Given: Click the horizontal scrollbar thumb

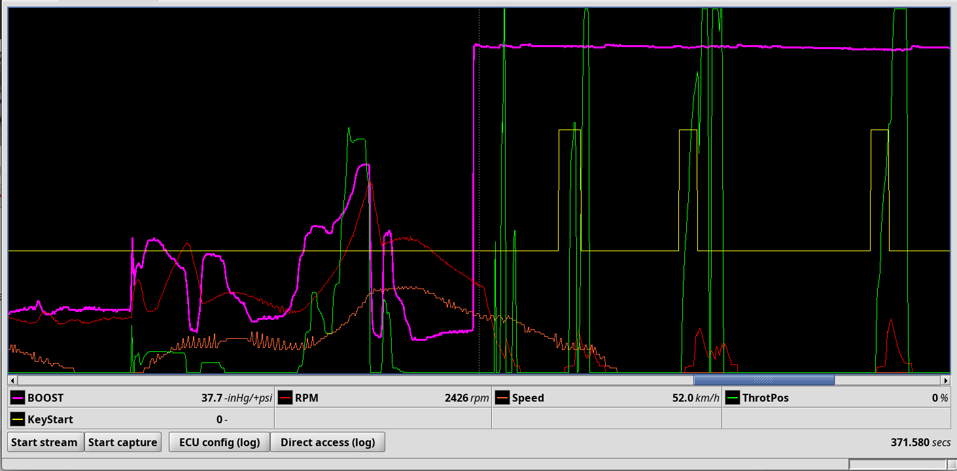Looking at the screenshot, I should [764, 380].
